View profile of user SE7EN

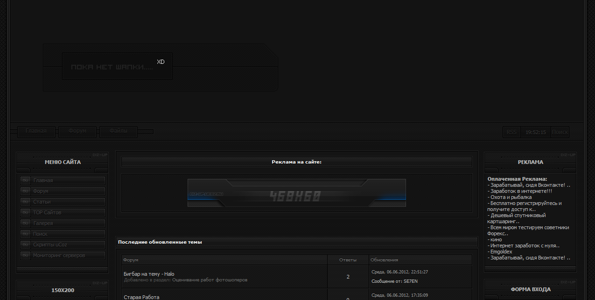[x=411, y=281]
